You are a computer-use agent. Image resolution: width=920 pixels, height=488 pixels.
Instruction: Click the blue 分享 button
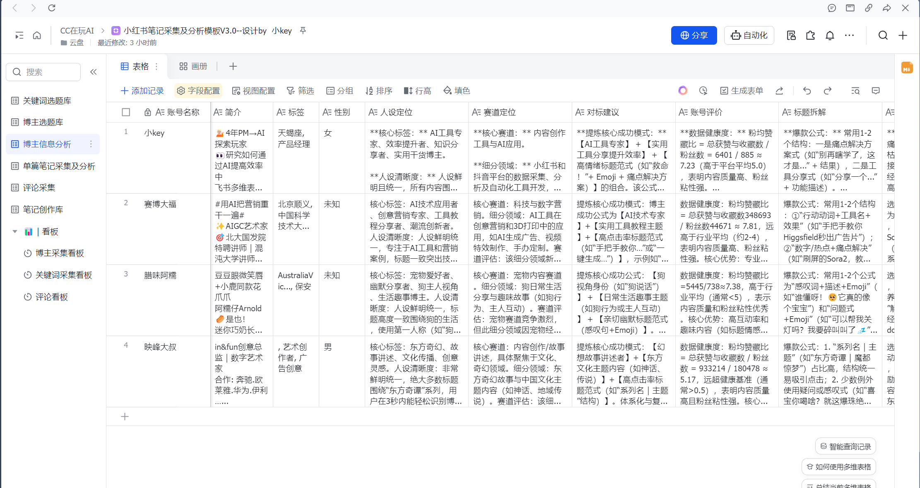click(694, 36)
